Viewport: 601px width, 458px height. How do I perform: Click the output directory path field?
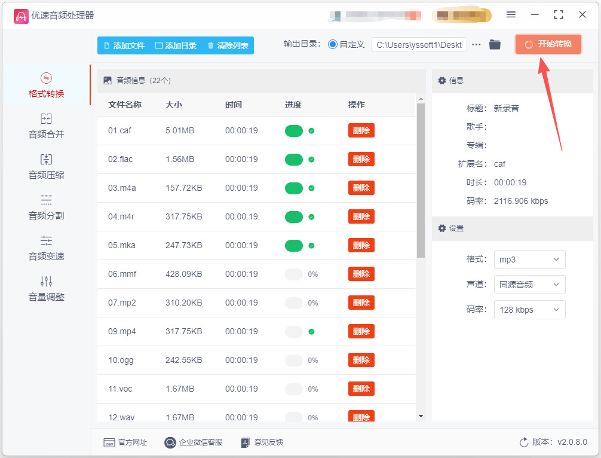[419, 44]
